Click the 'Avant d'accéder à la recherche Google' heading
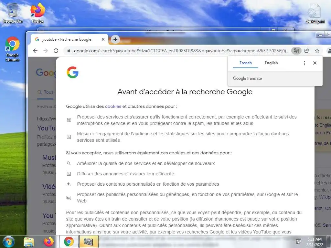This screenshot has height=248, width=331. (185, 92)
